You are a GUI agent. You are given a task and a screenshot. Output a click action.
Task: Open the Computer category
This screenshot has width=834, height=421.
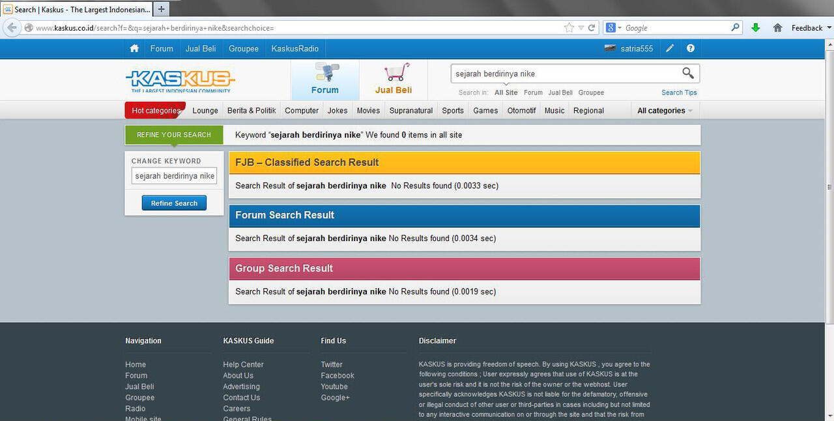[302, 111]
